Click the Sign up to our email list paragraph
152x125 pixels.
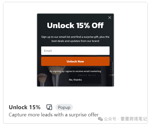pos(75,39)
